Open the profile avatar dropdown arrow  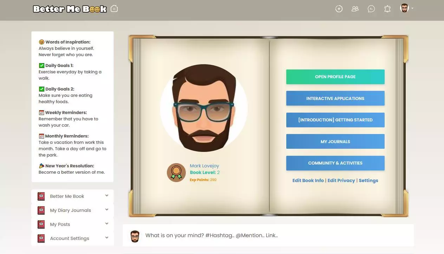[412, 8]
